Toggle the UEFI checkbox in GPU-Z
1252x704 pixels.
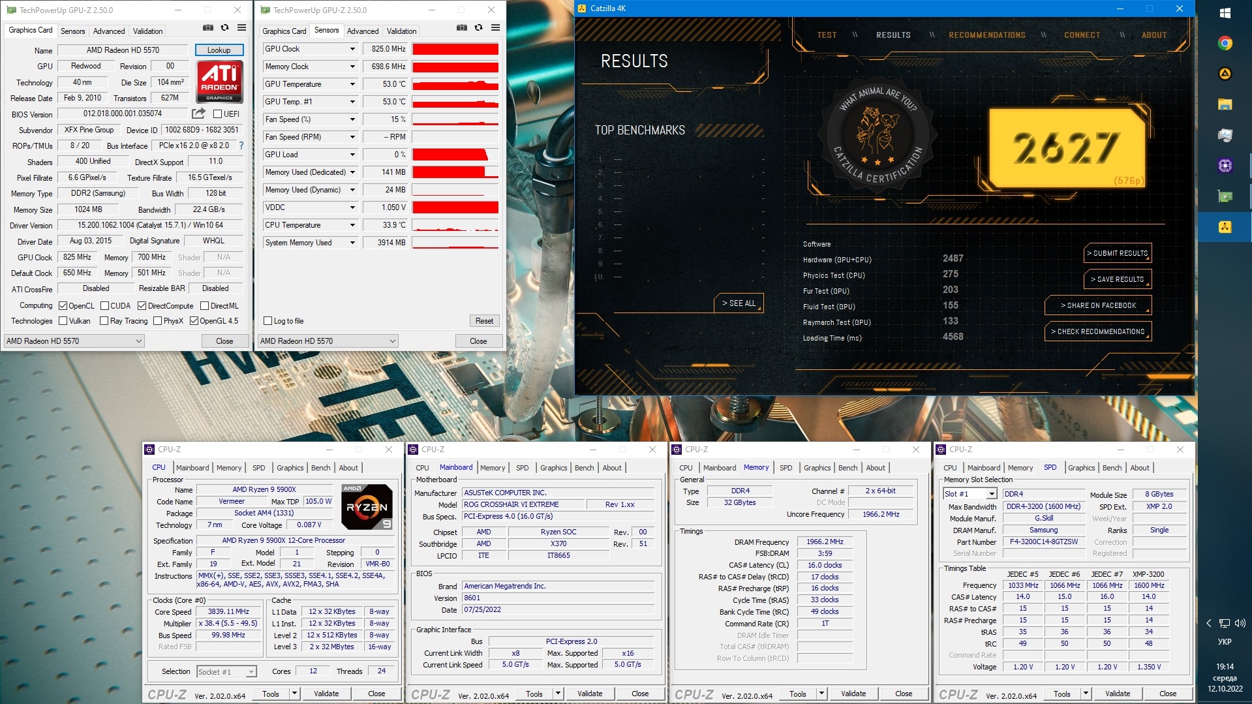click(218, 114)
